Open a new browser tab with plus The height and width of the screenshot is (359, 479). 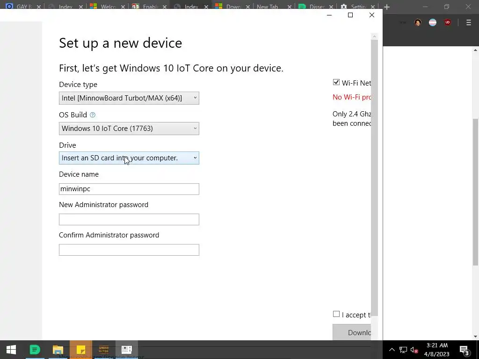click(387, 7)
